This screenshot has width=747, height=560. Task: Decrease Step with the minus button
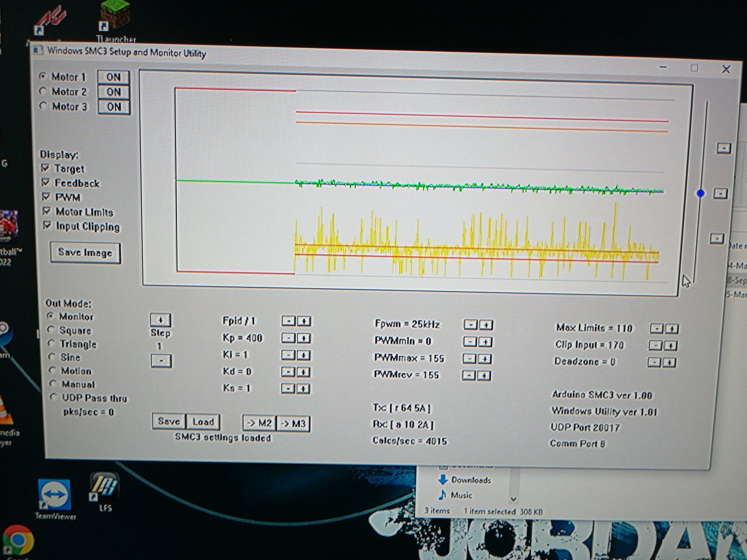pos(161,361)
